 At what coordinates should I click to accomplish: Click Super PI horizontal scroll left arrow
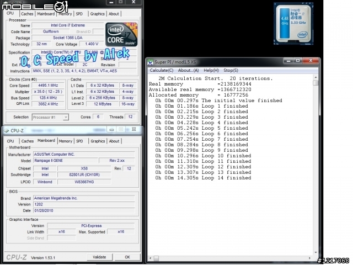[150, 258]
